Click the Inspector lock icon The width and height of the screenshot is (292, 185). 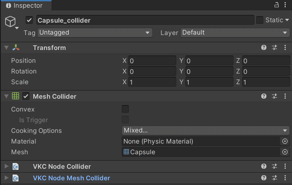(276, 5)
